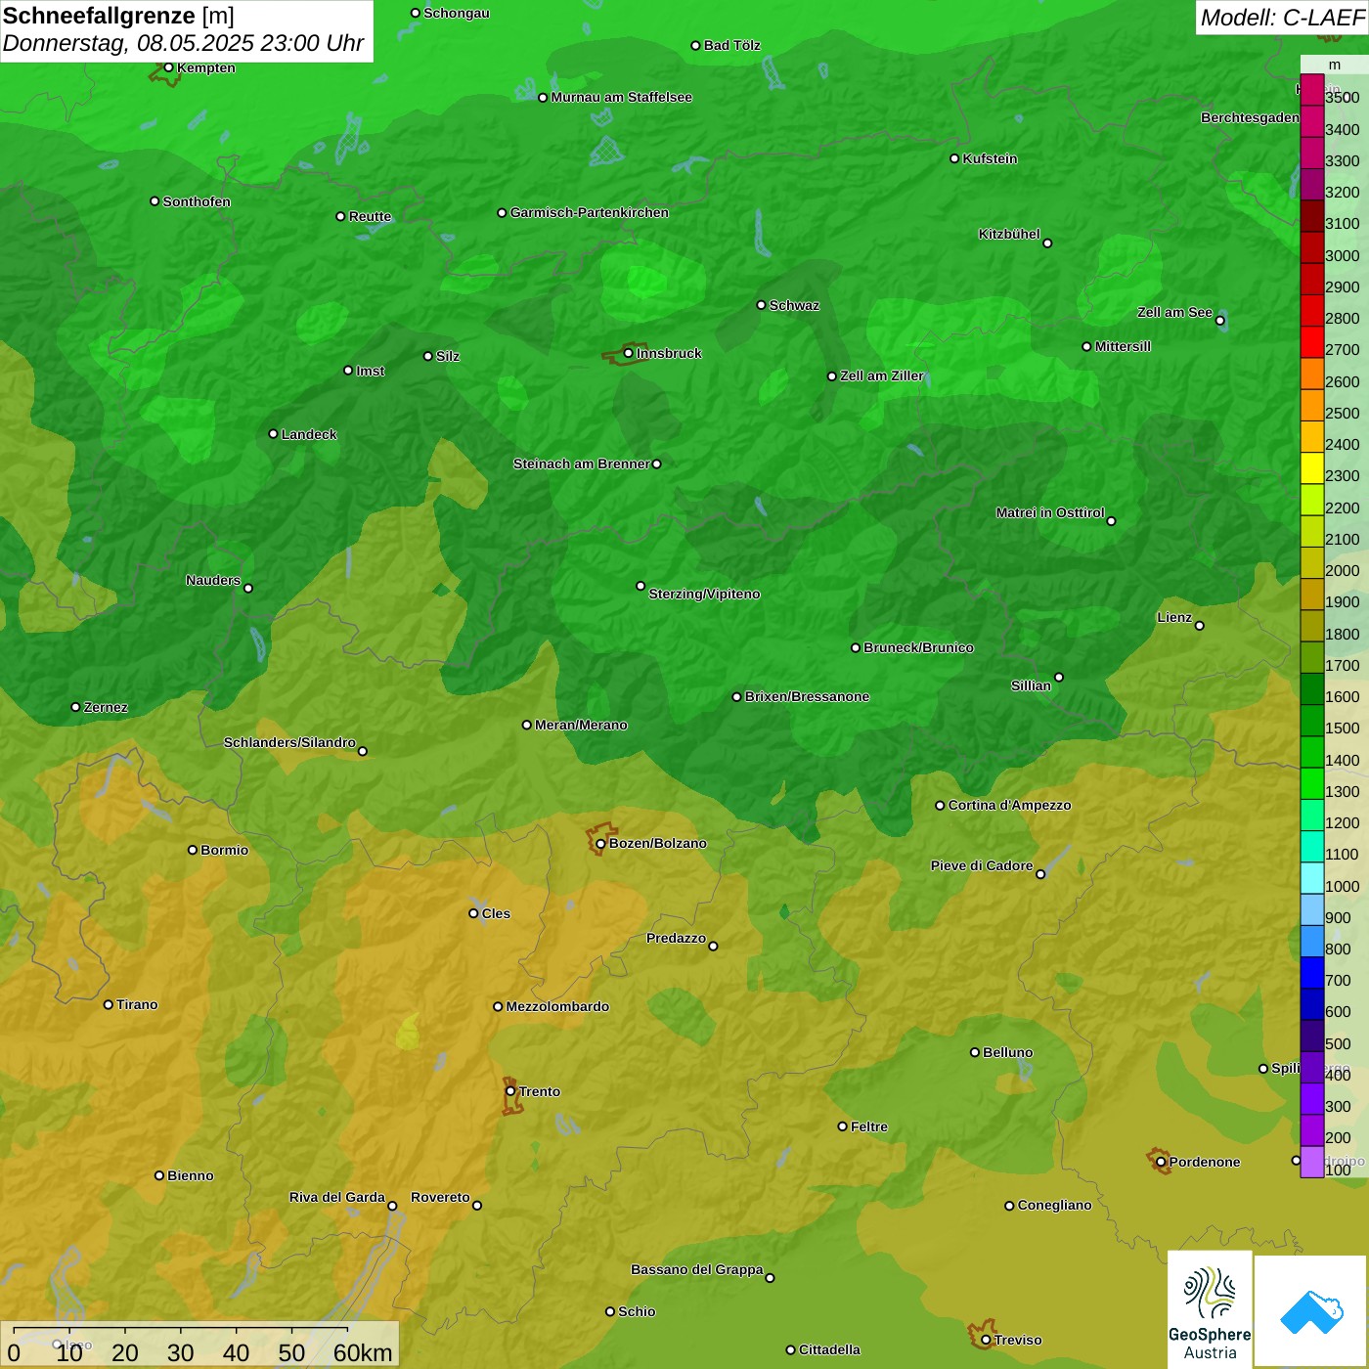The height and width of the screenshot is (1369, 1369).
Task: Click the Zell am See marker dot
Action: click(x=1219, y=320)
